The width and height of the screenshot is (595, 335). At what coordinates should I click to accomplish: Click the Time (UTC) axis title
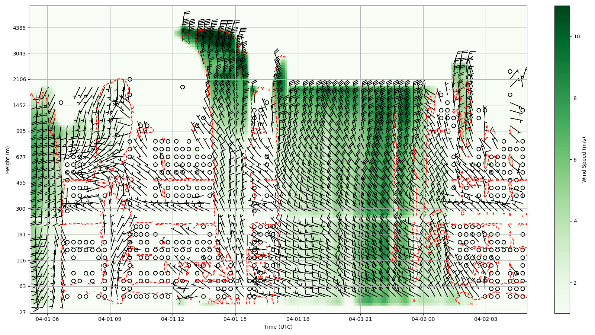278,327
